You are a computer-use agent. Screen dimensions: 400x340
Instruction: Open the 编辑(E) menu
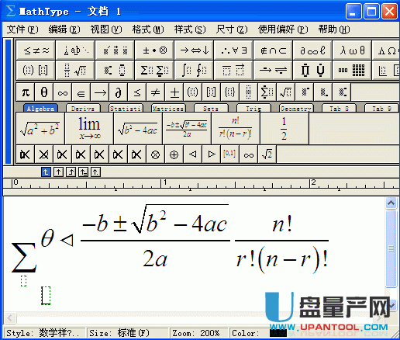pos(64,29)
